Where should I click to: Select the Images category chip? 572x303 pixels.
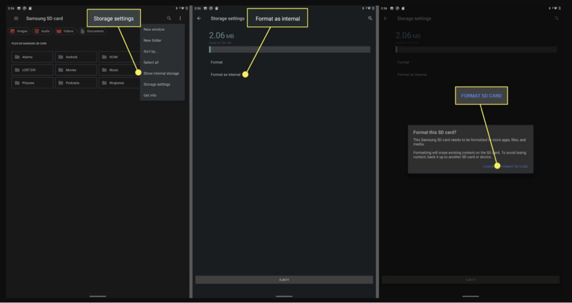pos(19,31)
